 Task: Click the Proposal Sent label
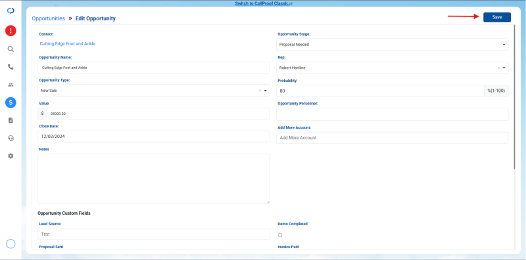click(51, 247)
